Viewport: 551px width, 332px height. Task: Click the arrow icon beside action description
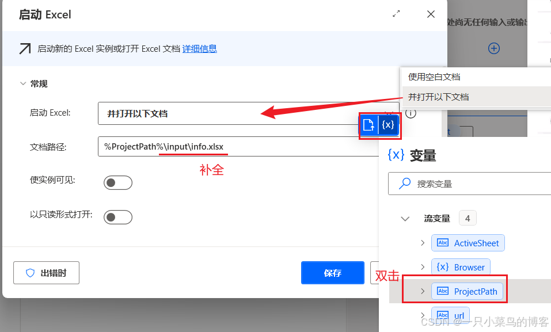point(25,48)
